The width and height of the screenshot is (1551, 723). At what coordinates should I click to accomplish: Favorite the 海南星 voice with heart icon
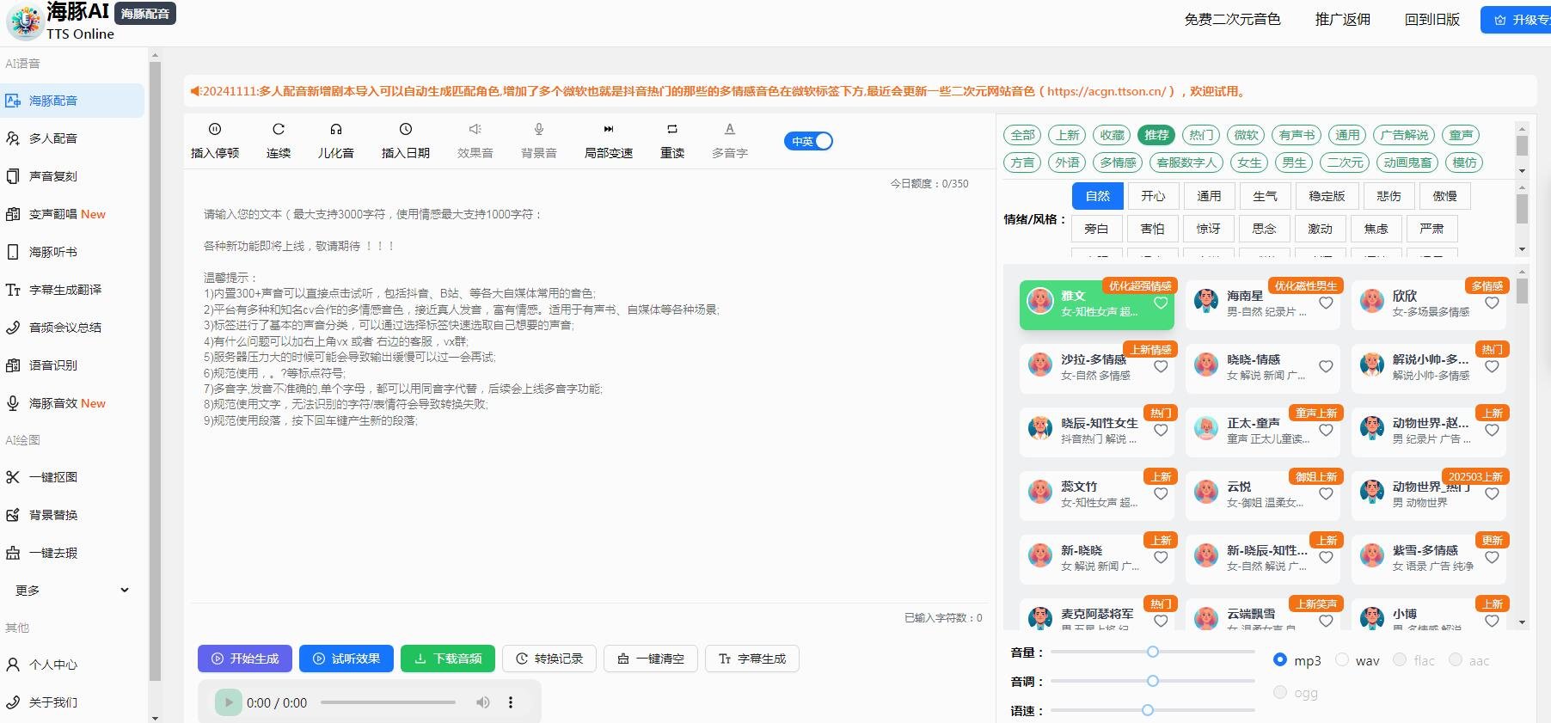pos(1326,303)
